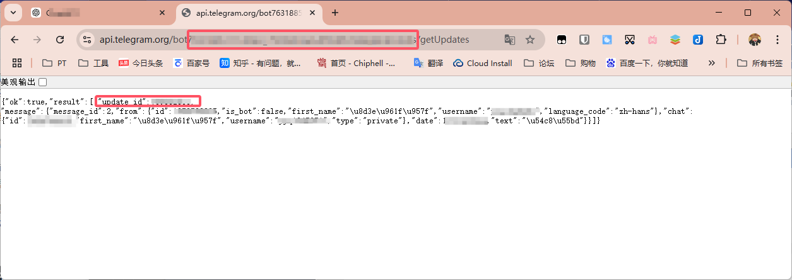Open the Extensions puzzle piece menu

point(721,40)
